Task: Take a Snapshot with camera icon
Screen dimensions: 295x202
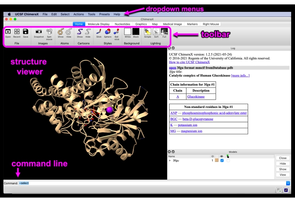Action: tap(39, 32)
